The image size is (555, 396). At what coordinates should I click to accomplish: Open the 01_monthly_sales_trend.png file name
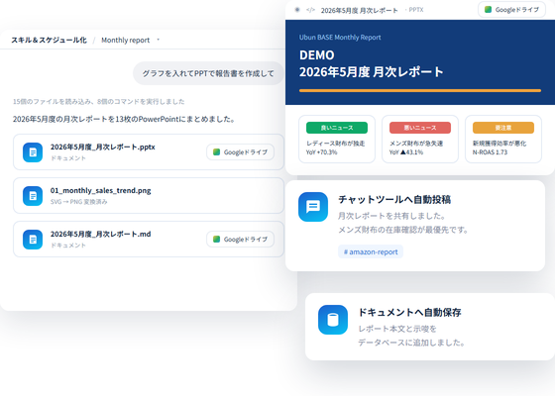coord(100,190)
